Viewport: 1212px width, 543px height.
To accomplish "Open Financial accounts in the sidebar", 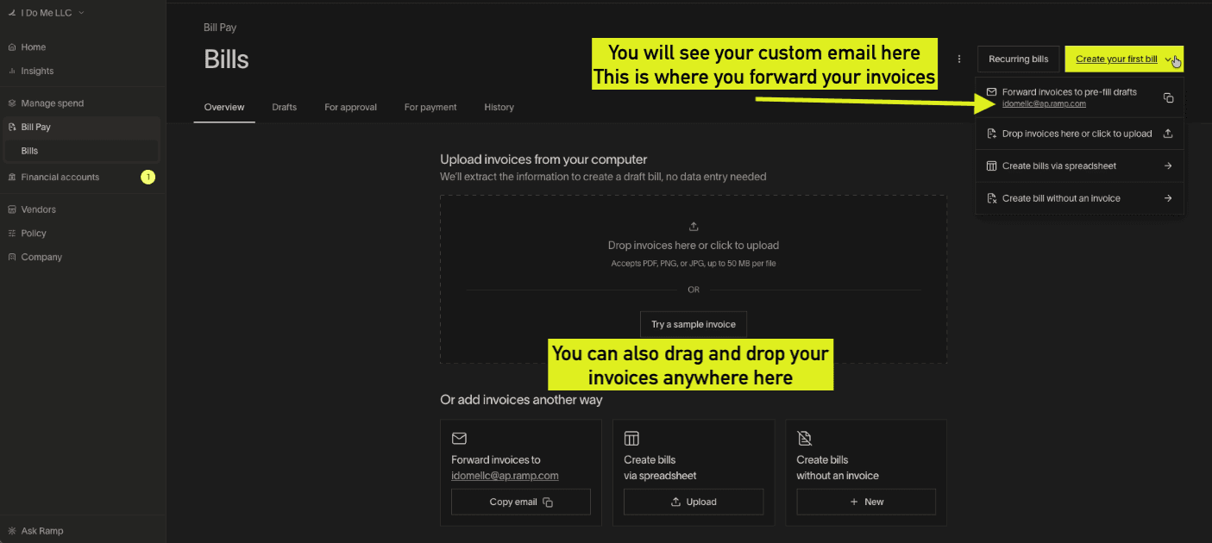I will coord(60,177).
